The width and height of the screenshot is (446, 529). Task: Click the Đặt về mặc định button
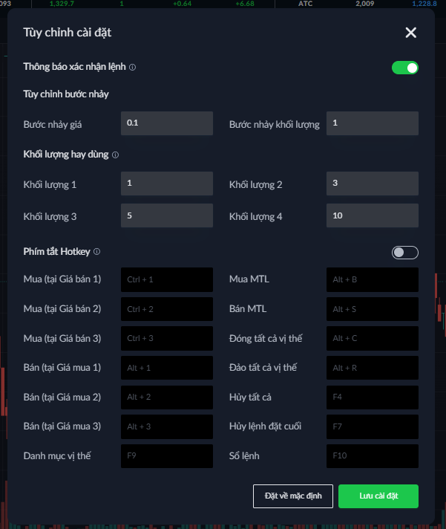(x=292, y=496)
